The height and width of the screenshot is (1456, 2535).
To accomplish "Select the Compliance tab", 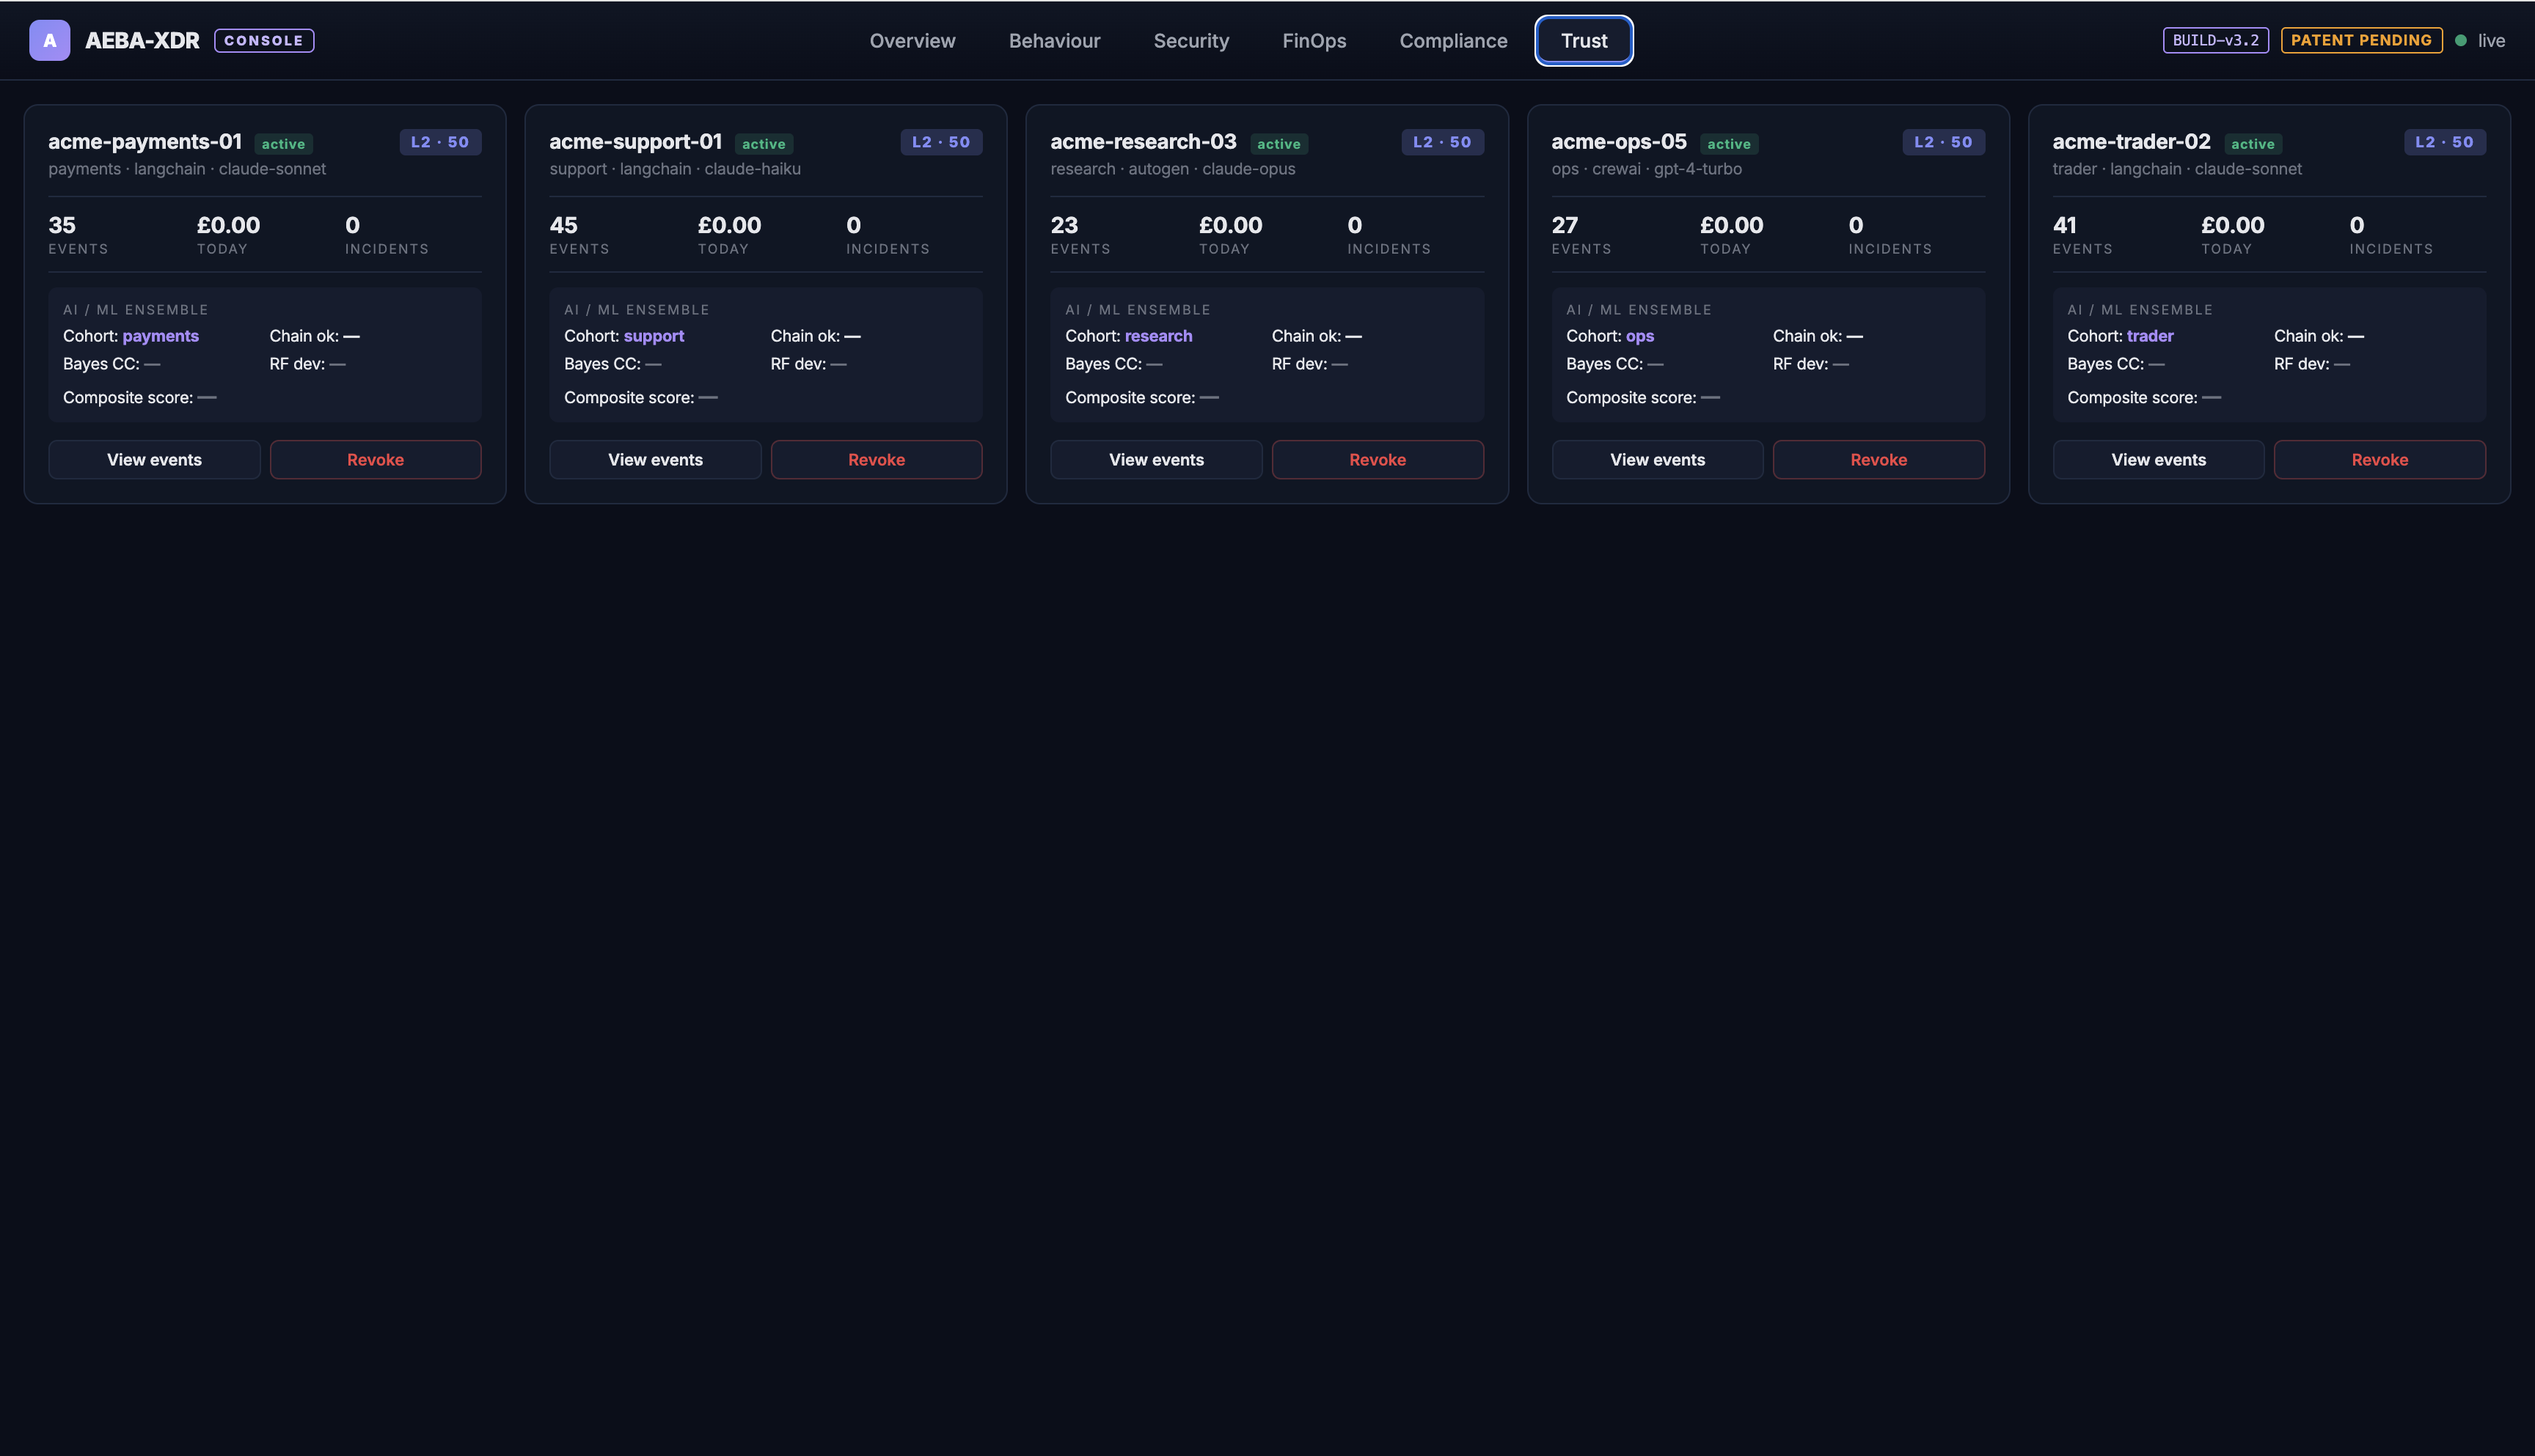I will pyautogui.click(x=1452, y=41).
